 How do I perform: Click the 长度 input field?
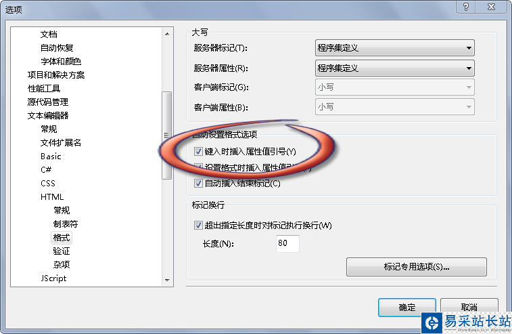pos(287,243)
